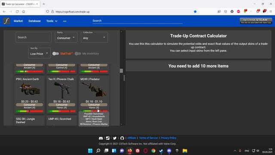
Task: Show hidden system tray icons
Action: [235, 151]
